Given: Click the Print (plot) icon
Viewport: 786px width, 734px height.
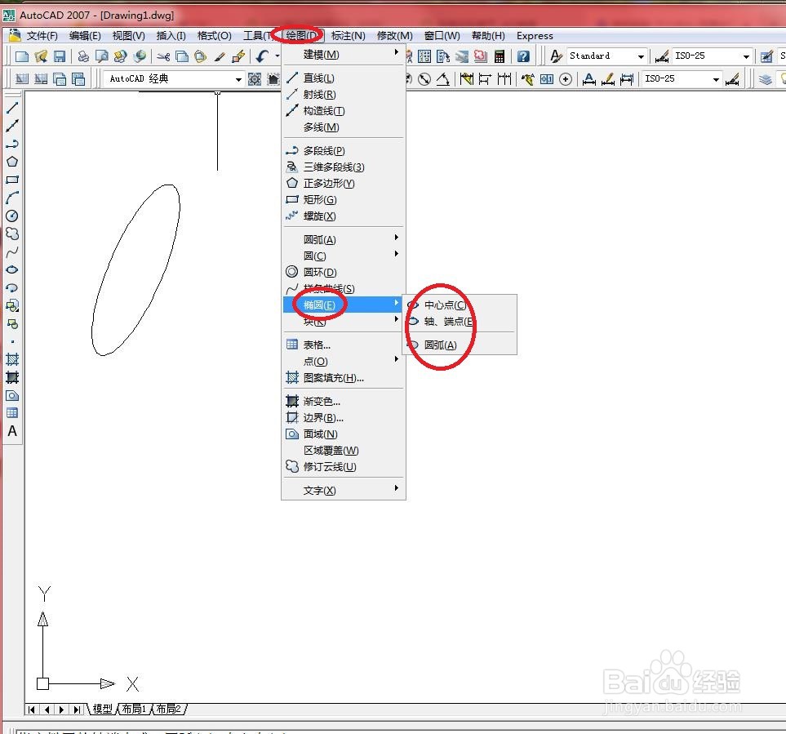Looking at the screenshot, I should pos(83,56).
